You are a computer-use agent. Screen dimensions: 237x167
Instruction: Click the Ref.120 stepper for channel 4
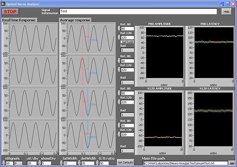(119, 134)
